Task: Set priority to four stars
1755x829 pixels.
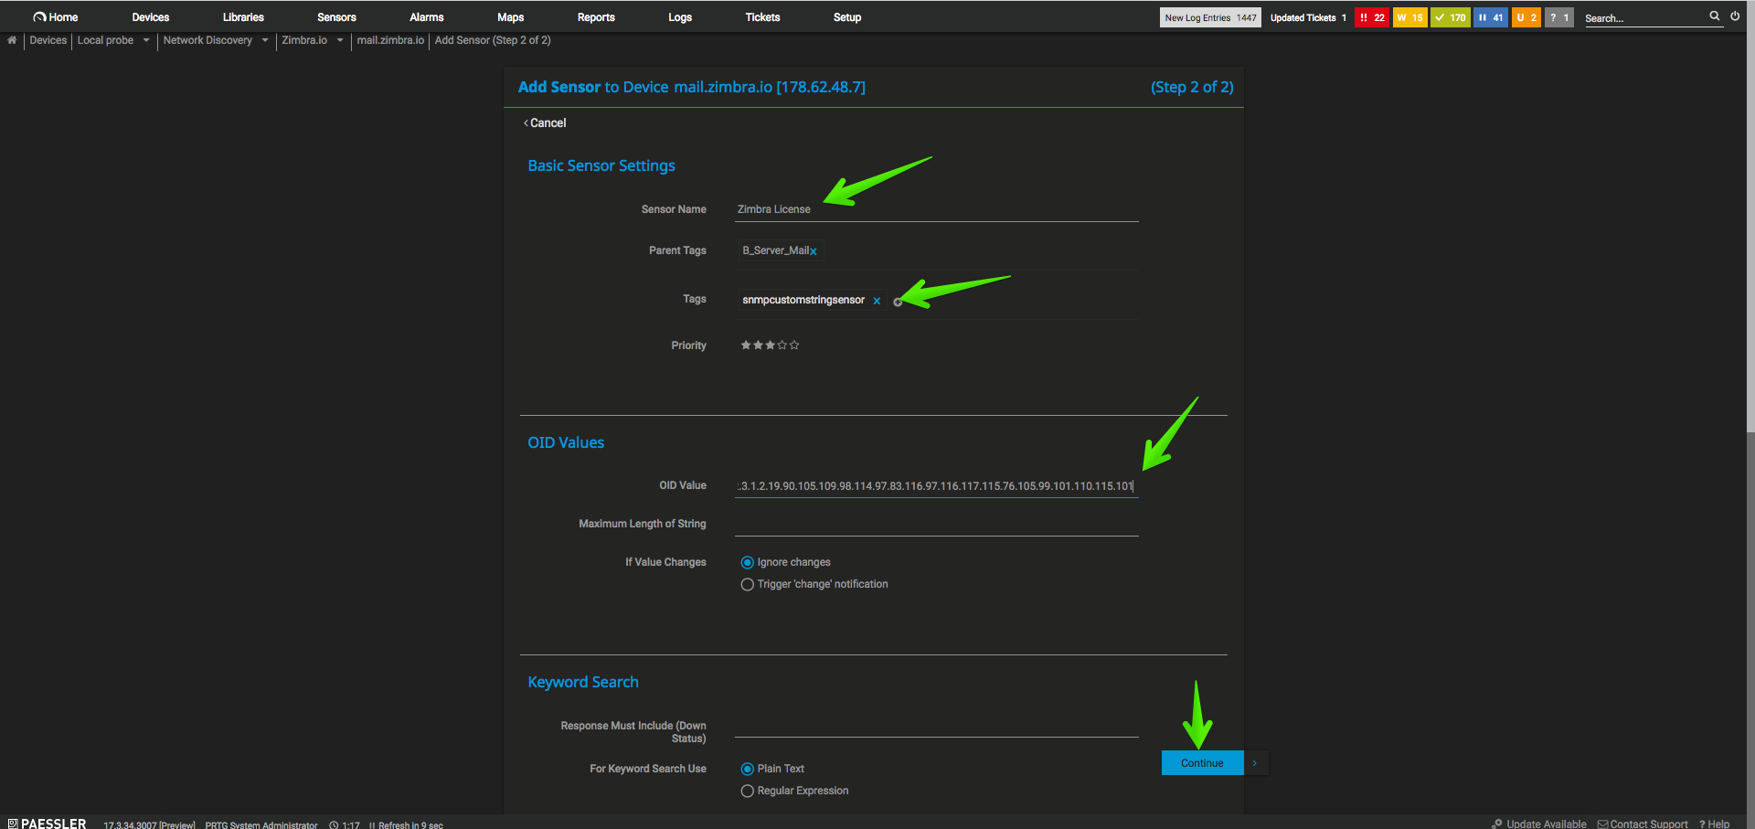Action: (x=782, y=345)
